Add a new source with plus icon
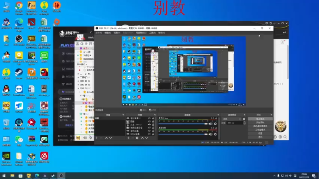Screen dimensions: 319x179 click(x=128, y=138)
